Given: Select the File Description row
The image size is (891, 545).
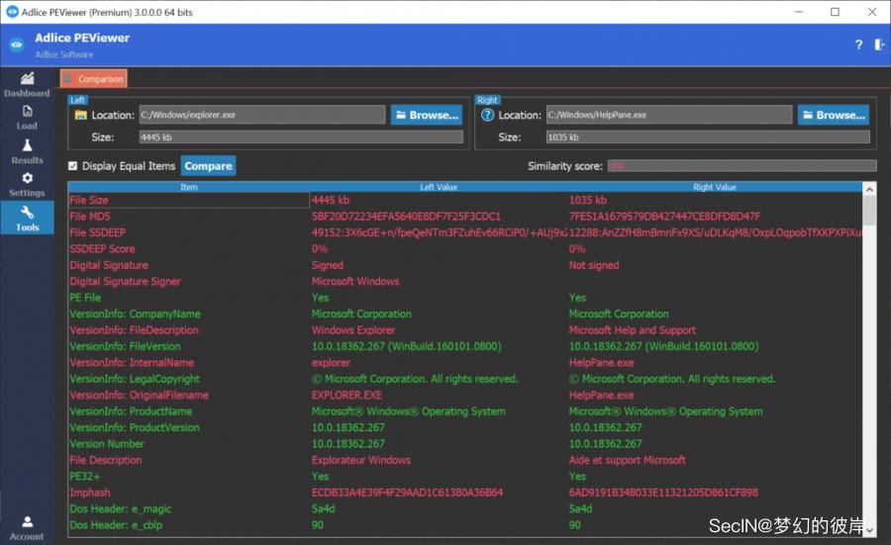Looking at the screenshot, I should click(x=465, y=460).
